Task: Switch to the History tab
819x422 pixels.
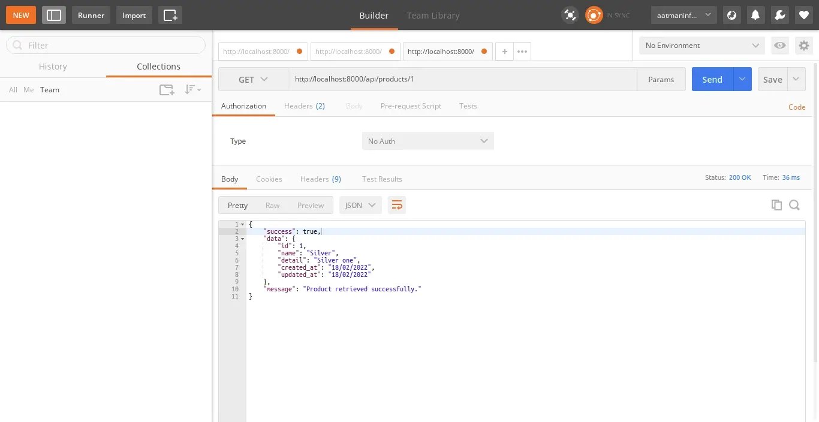Action: (53, 67)
